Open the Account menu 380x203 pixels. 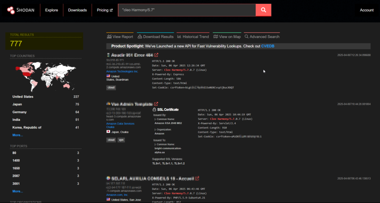click(x=366, y=10)
